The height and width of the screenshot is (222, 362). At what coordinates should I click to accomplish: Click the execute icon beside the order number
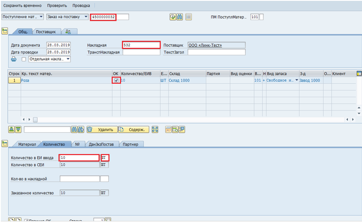(173, 17)
